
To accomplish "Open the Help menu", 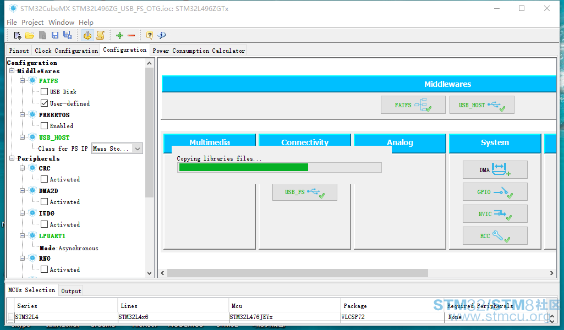I will pos(86,23).
